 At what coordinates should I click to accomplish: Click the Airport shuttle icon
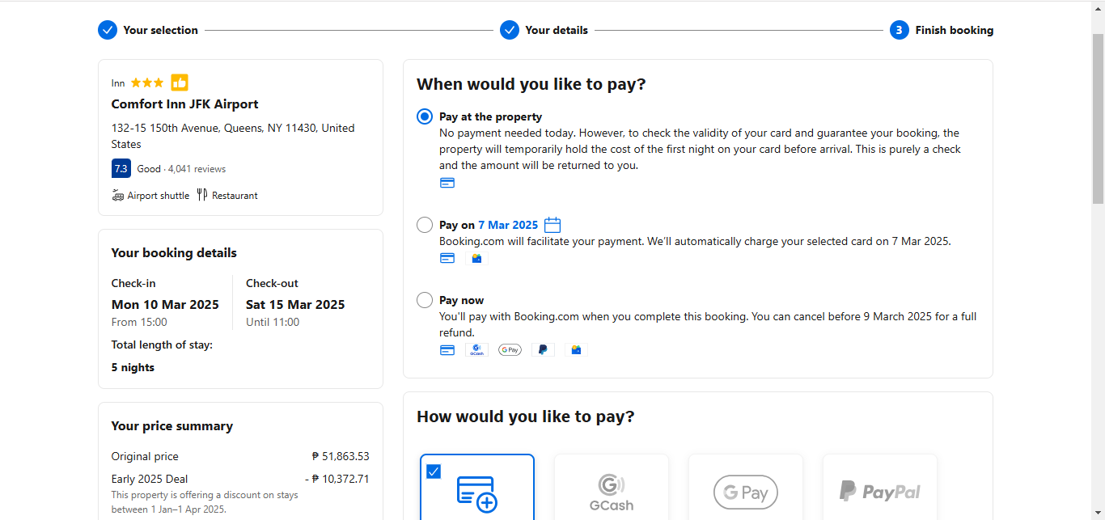(118, 195)
